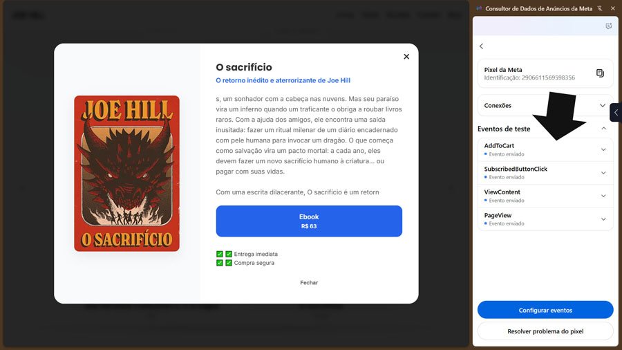Expand the ViewContent event details

point(603,196)
